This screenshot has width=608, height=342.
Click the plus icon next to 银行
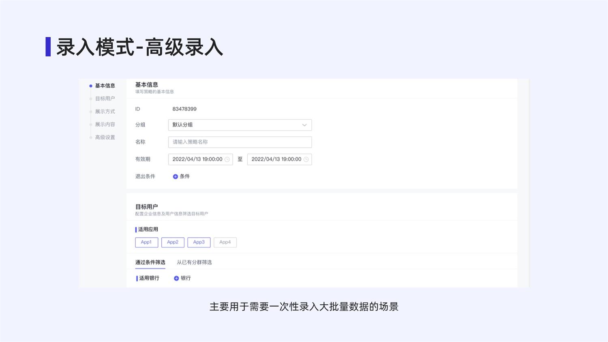point(176,278)
